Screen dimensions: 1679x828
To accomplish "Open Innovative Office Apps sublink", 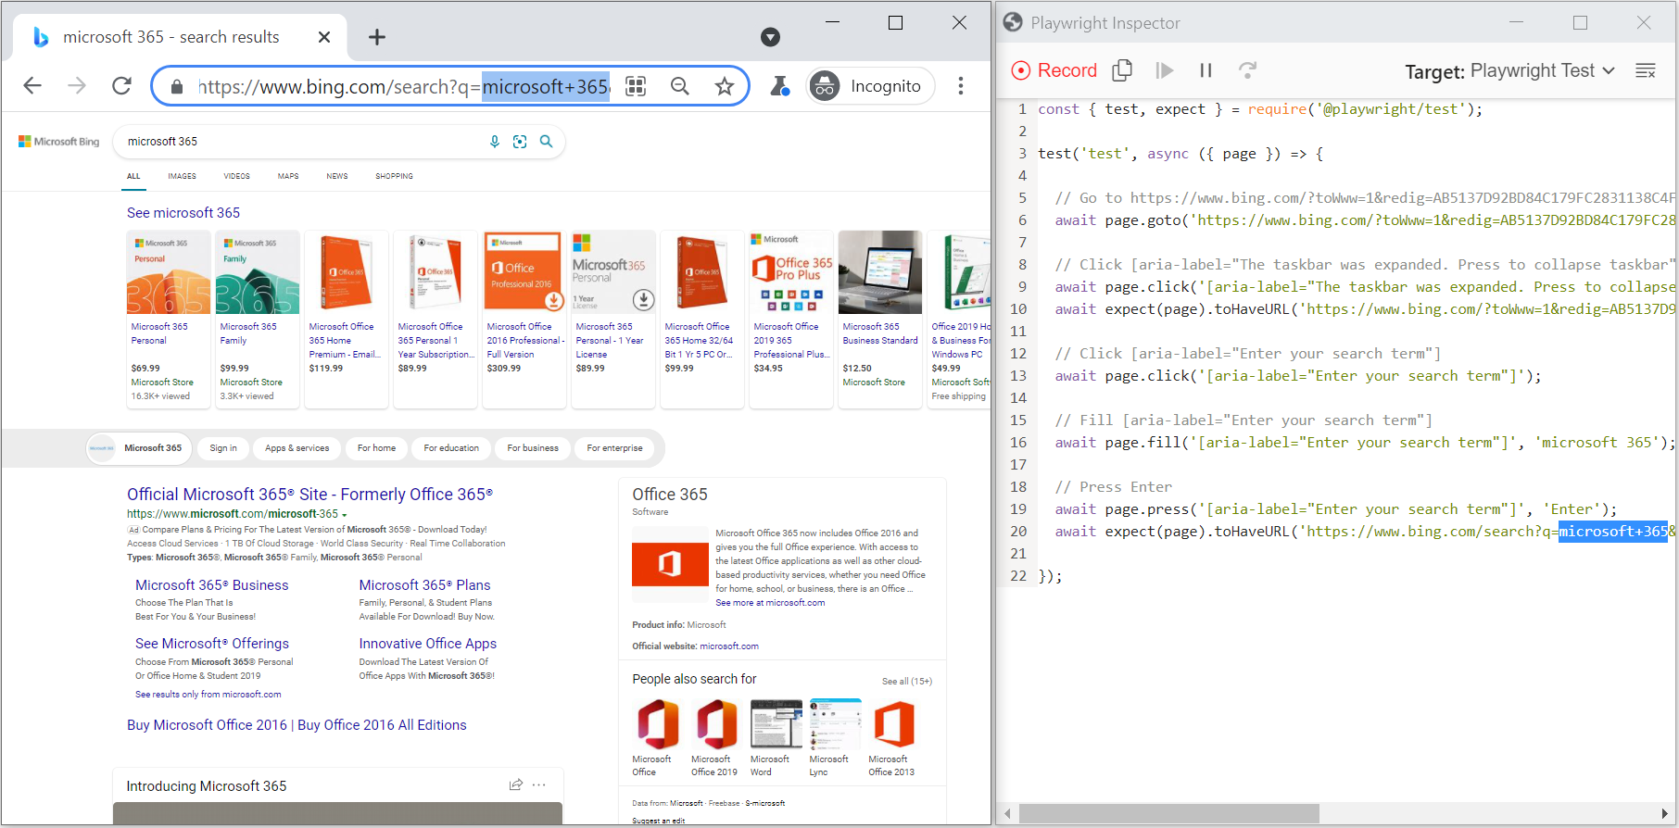I will [x=428, y=644].
